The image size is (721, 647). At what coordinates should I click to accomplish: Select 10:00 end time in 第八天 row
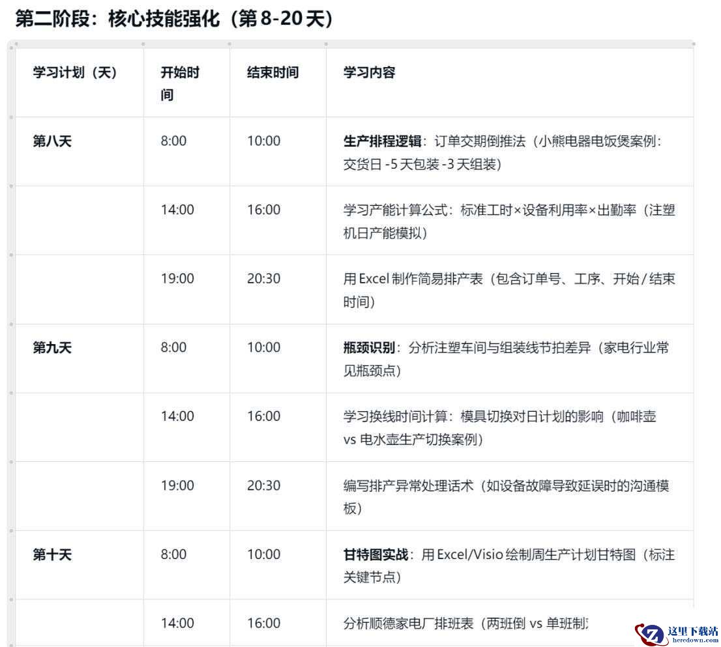tap(263, 141)
